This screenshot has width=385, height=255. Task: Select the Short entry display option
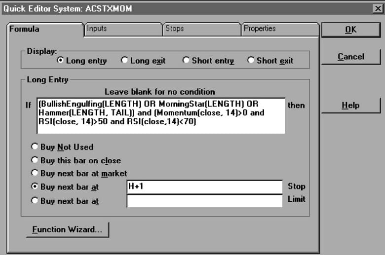click(x=186, y=61)
